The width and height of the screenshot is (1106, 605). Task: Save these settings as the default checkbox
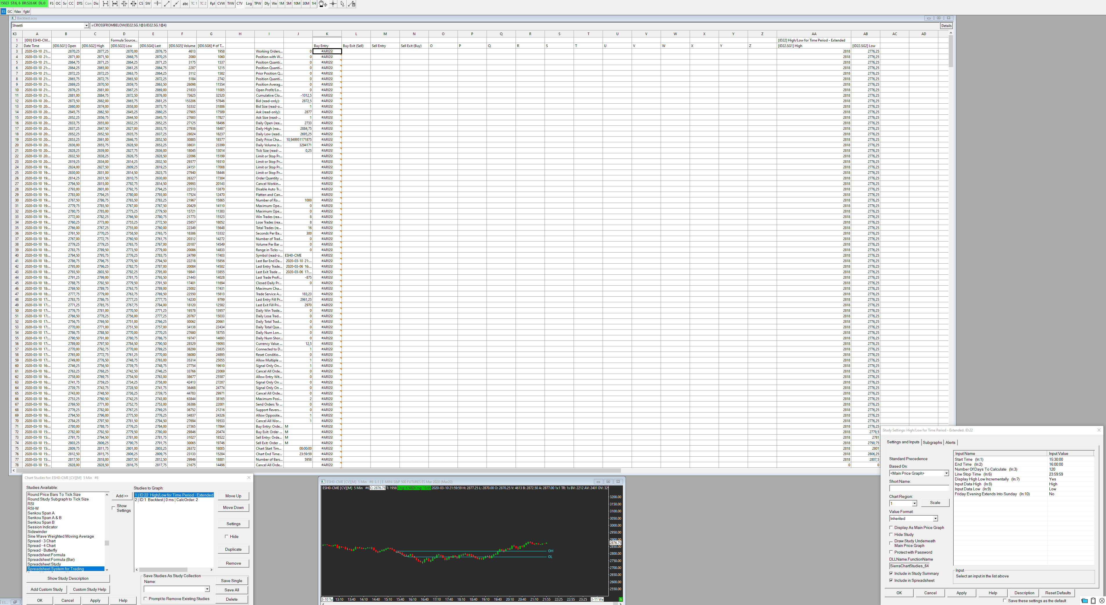coord(1005,601)
